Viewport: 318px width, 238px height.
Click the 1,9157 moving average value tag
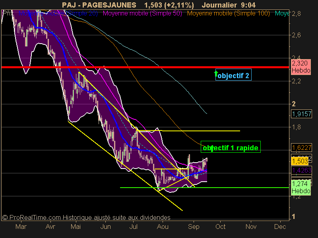pos(301,114)
